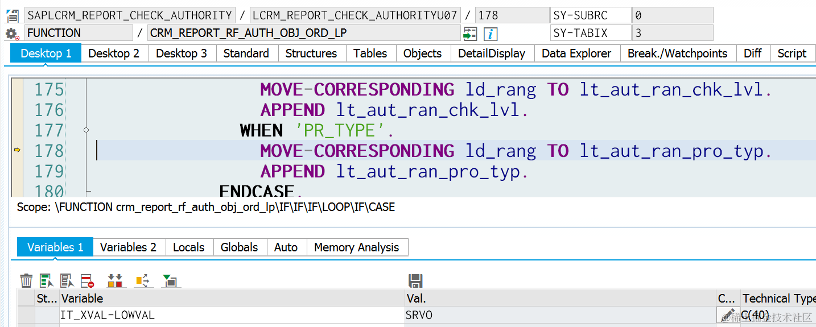Open the Break./Watchpoints tab

677,53
